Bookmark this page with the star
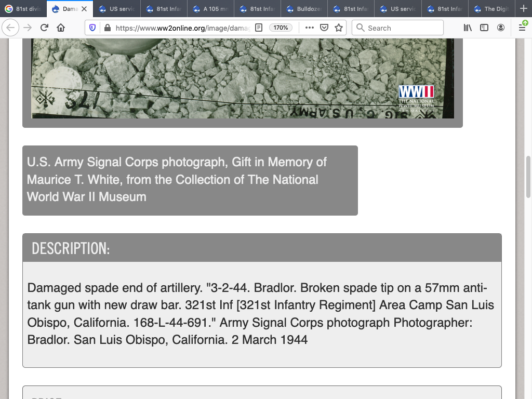Viewport: 532px width, 399px height. pos(339,28)
